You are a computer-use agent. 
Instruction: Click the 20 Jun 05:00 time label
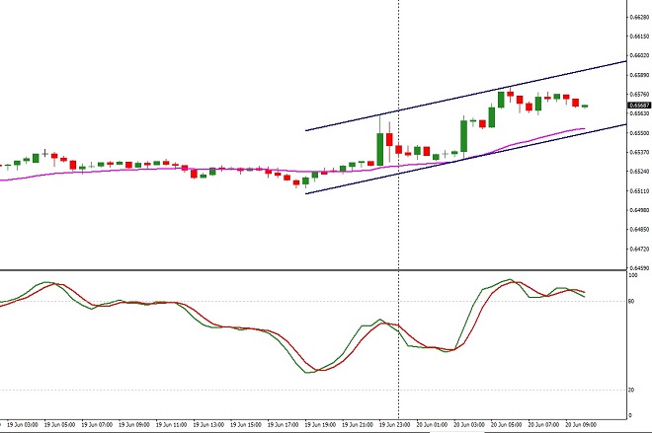tap(506, 425)
